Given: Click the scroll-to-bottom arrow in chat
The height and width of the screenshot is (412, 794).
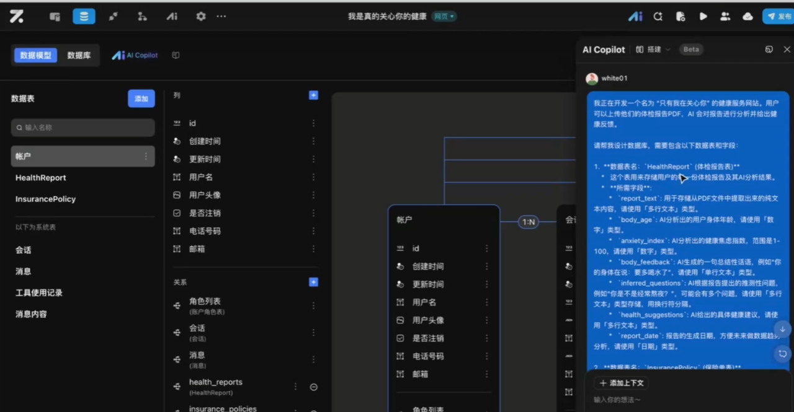Looking at the screenshot, I should [x=782, y=329].
